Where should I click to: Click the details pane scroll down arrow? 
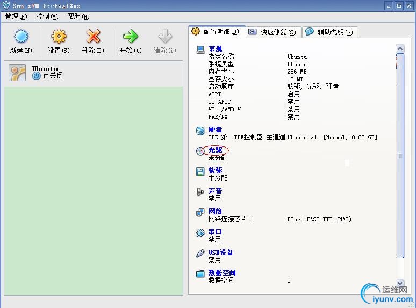(400, 283)
